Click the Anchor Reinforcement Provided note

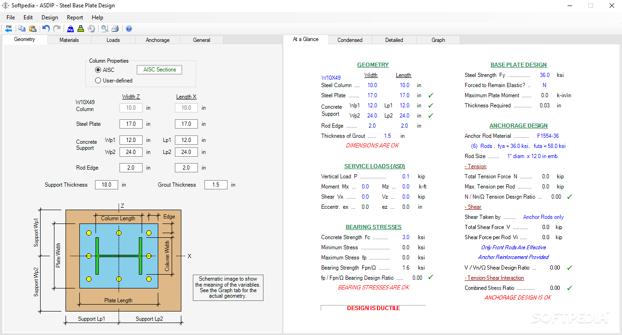point(514,257)
